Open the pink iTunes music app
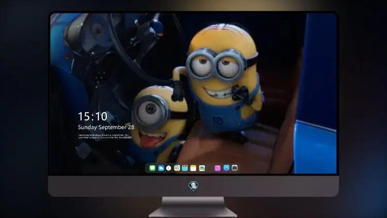The height and width of the screenshot is (218, 387). pos(217,168)
